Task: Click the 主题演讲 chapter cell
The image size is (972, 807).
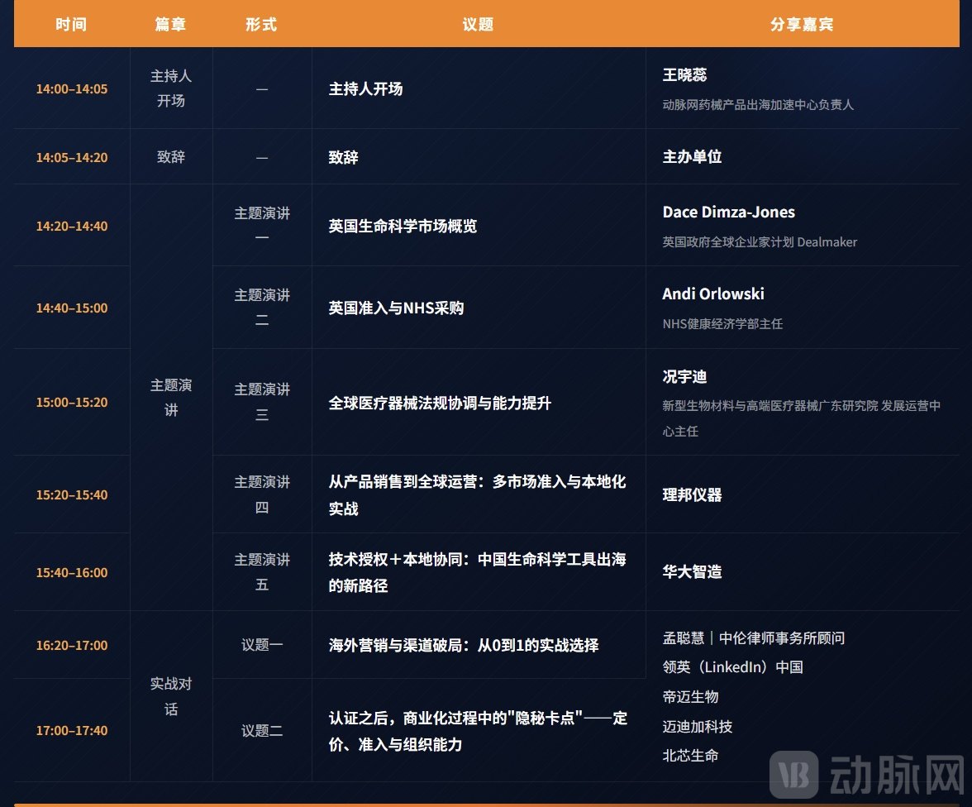Action: (171, 398)
